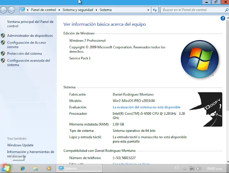Open the help question mark icon
Screen dimensions: 229x173
coord(223,18)
